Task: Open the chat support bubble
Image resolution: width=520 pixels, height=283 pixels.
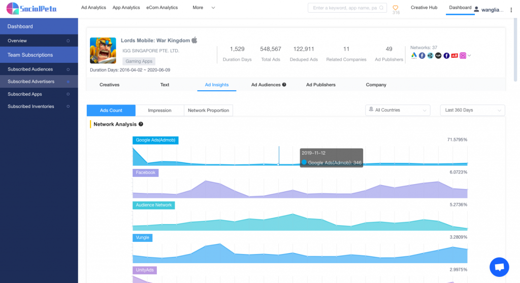Action: pos(499,267)
